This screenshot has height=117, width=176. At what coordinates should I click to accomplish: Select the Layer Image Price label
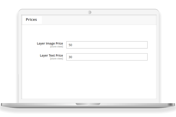(x=50, y=43)
